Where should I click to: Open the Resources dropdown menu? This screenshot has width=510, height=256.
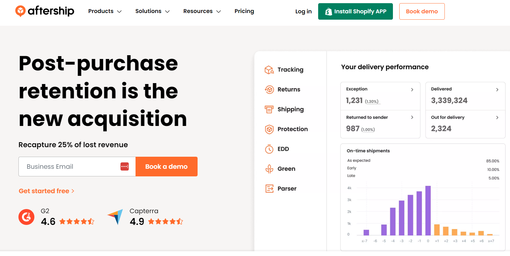202,11
